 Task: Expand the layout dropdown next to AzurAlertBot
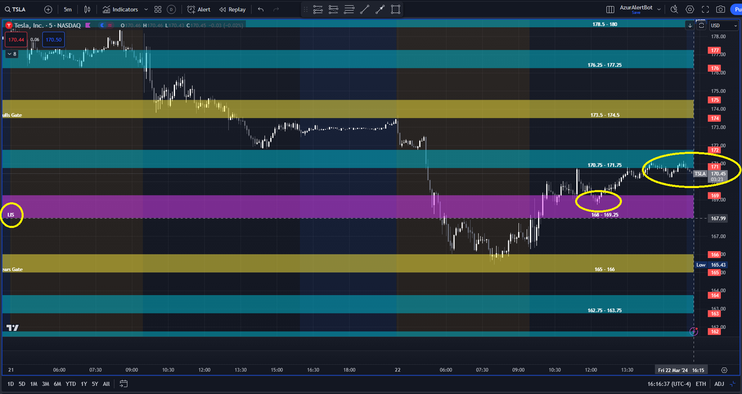[x=659, y=9]
